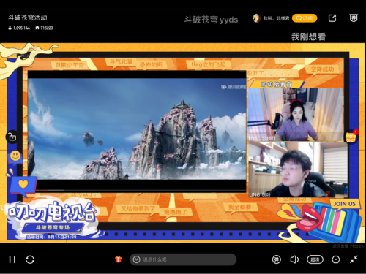Open the 超清 quality selector
366x274 pixels.
315,259
